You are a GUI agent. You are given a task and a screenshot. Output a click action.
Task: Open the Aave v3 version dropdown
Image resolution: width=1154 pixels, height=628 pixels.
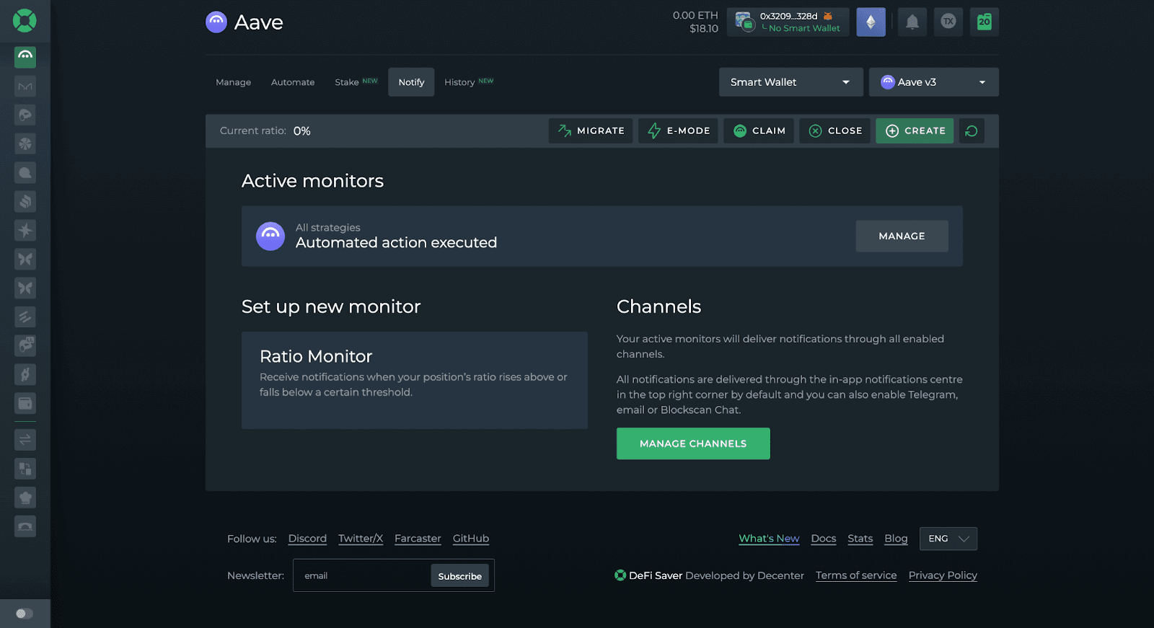[x=933, y=82]
